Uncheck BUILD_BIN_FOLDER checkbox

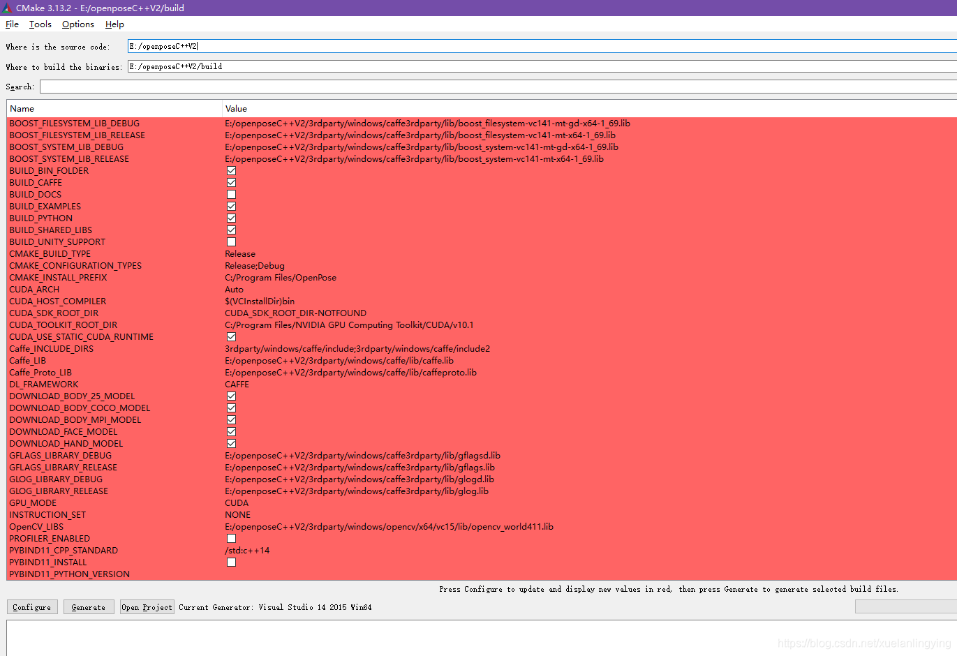pyautogui.click(x=232, y=171)
